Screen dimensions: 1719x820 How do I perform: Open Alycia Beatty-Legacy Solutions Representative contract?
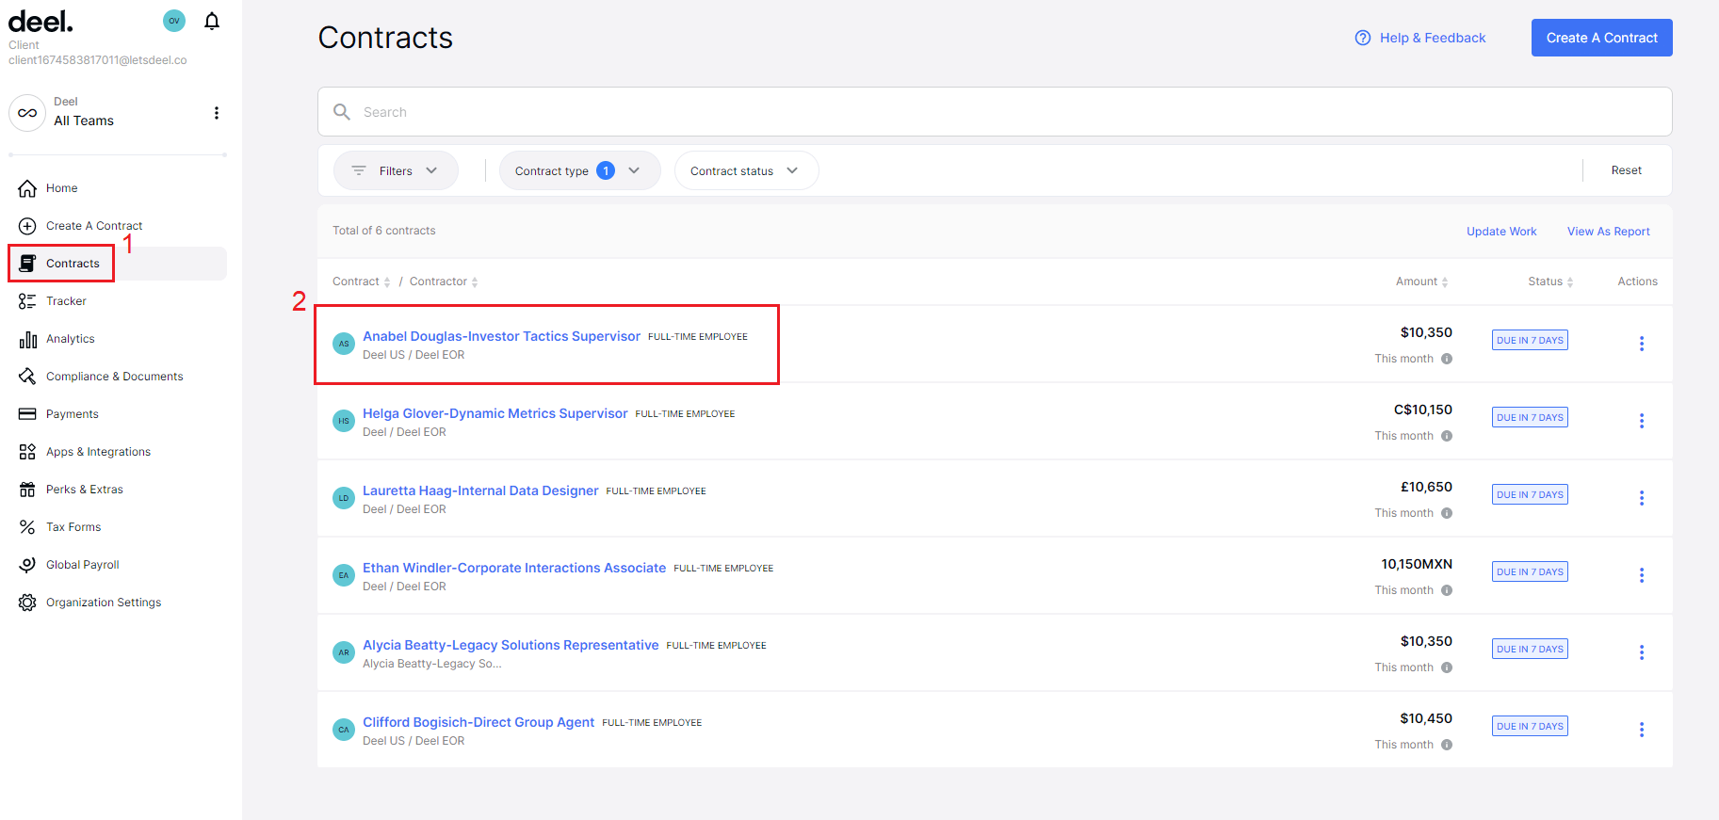[x=511, y=645]
